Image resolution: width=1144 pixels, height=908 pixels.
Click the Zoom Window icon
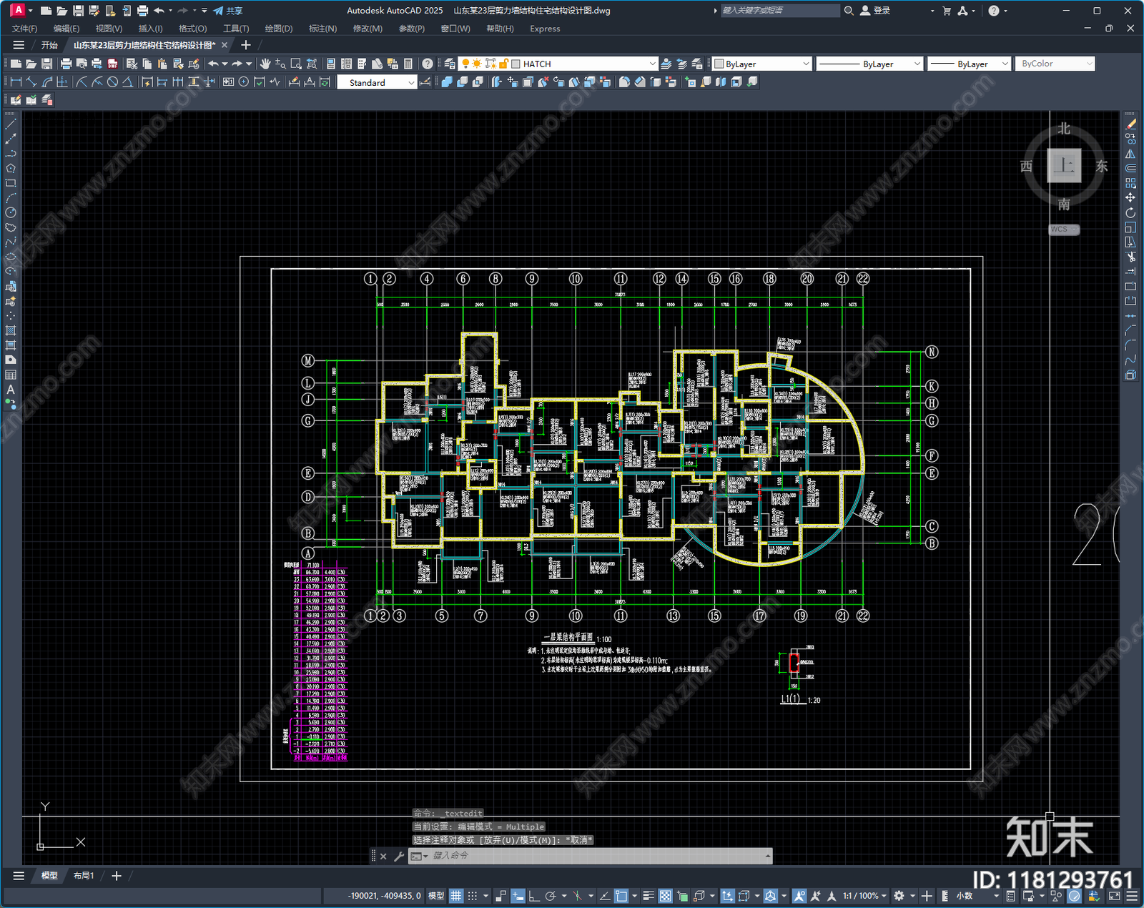tap(296, 64)
